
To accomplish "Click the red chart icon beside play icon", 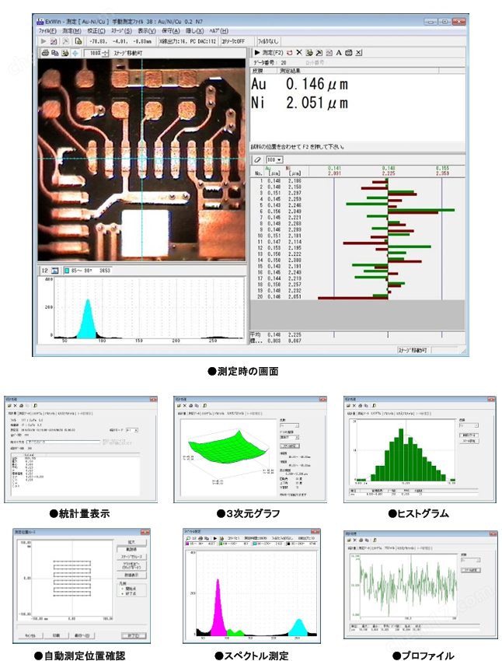I will tap(54, 41).
